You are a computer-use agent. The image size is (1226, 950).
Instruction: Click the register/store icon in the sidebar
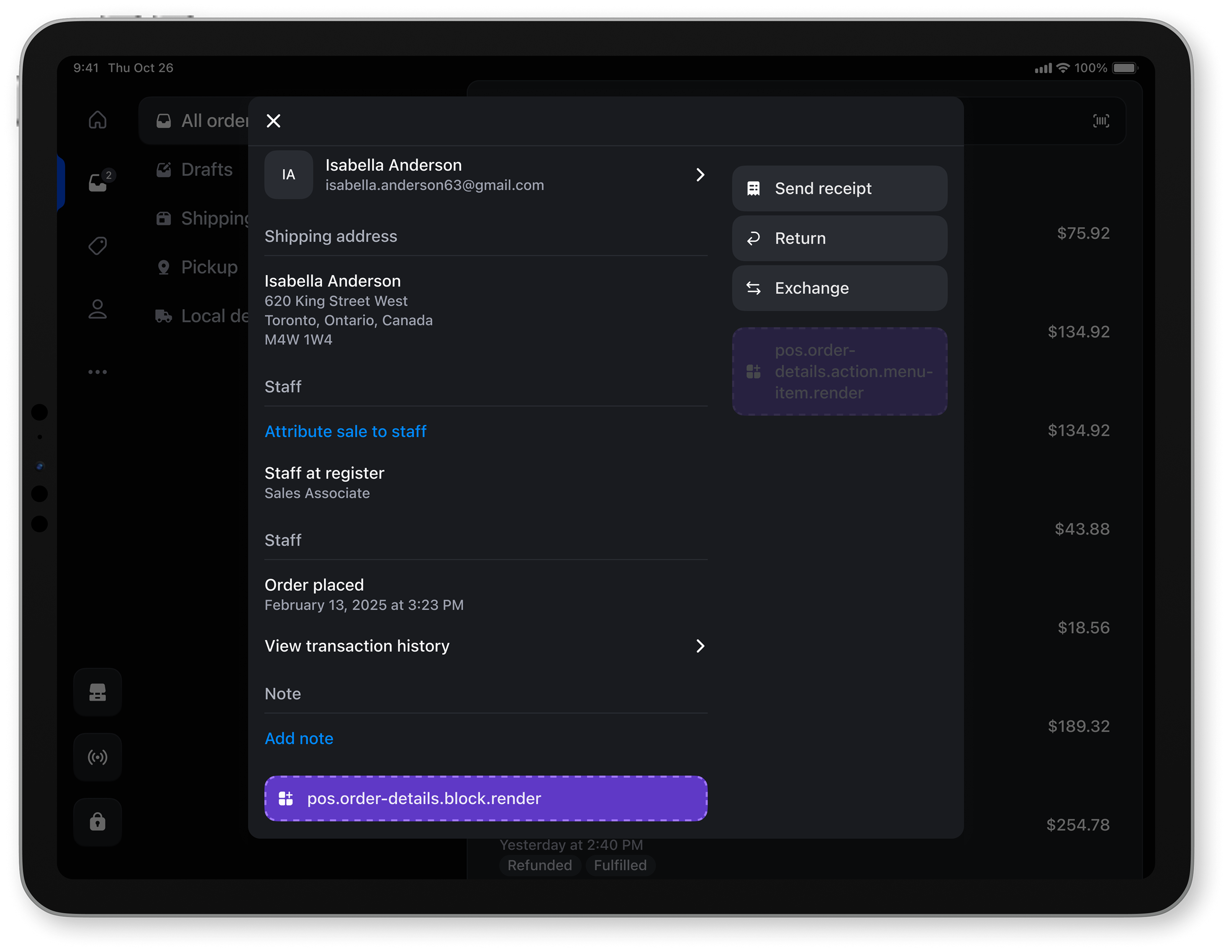click(x=98, y=692)
